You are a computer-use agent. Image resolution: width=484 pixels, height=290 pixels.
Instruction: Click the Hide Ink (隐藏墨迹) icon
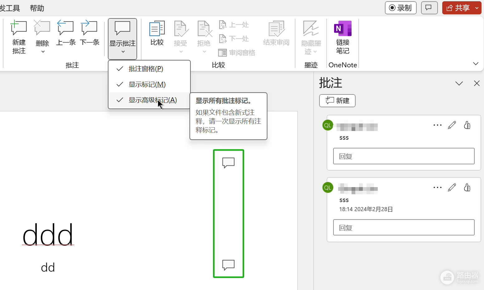311,29
